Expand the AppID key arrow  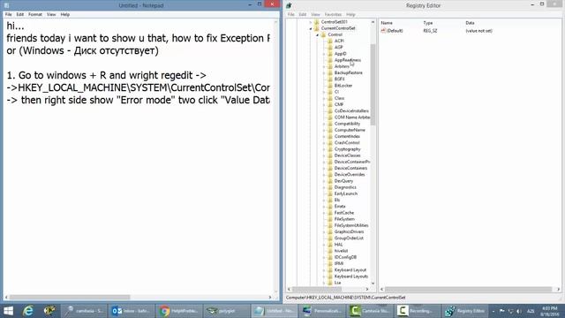[324, 54]
